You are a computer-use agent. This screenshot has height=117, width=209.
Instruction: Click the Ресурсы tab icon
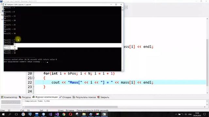pos(20,97)
